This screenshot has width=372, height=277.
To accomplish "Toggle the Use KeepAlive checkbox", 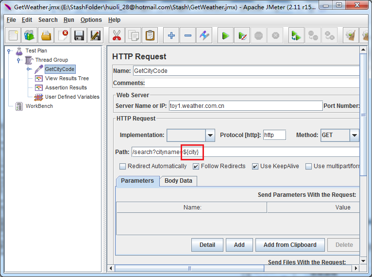I will pyautogui.click(x=255, y=166).
